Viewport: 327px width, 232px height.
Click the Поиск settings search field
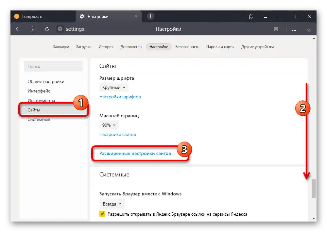point(53,66)
